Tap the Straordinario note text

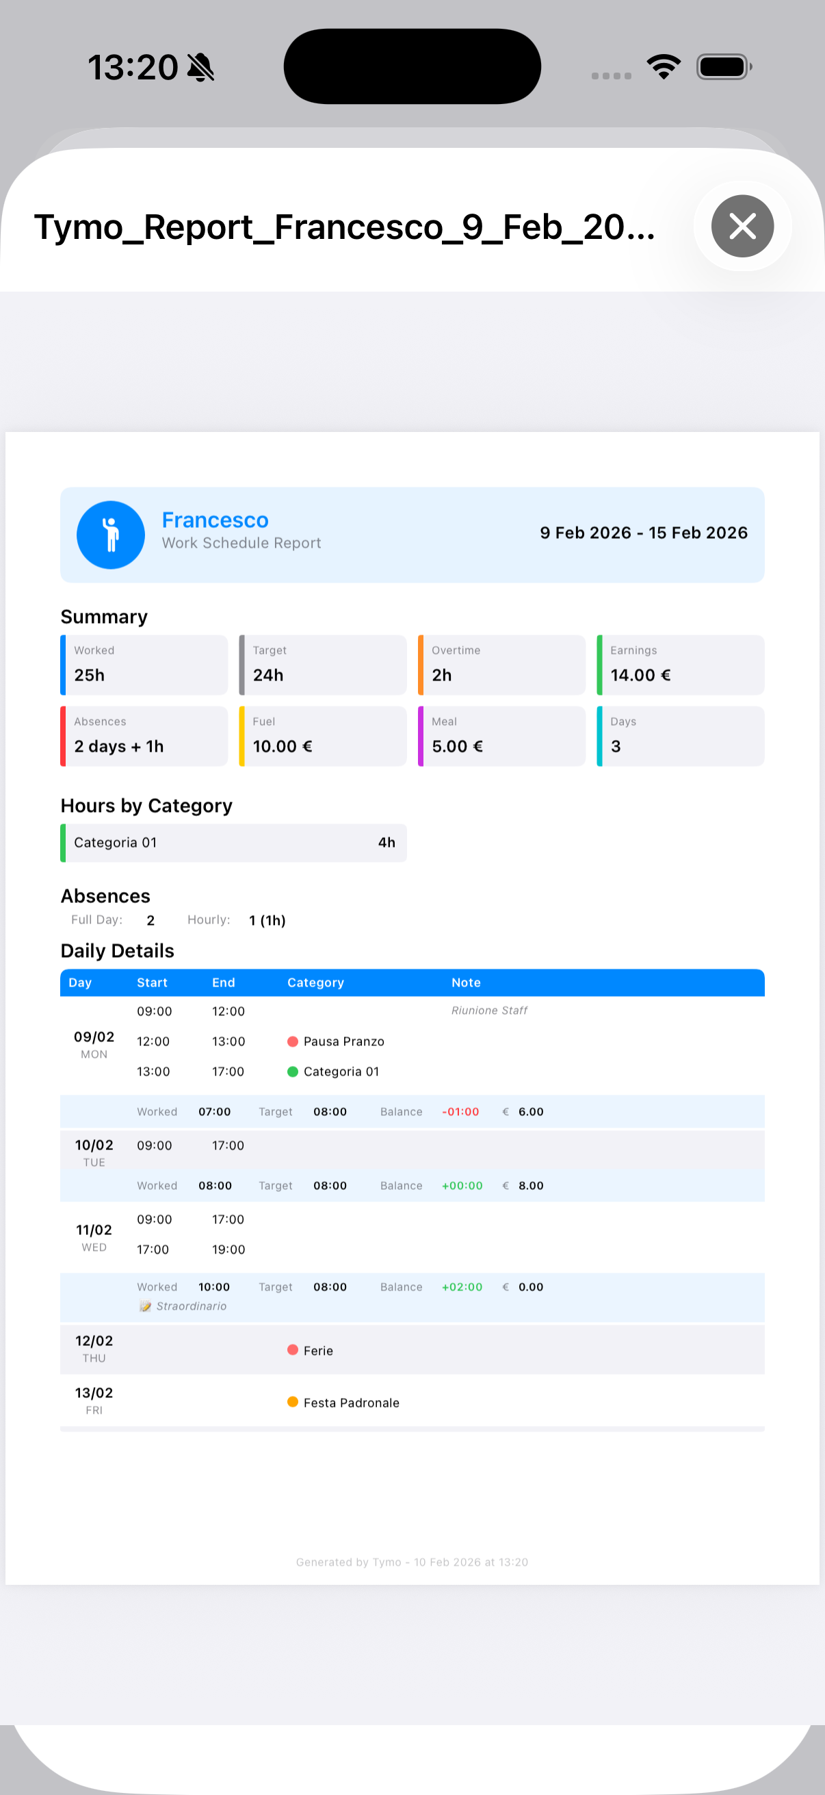coord(192,1306)
